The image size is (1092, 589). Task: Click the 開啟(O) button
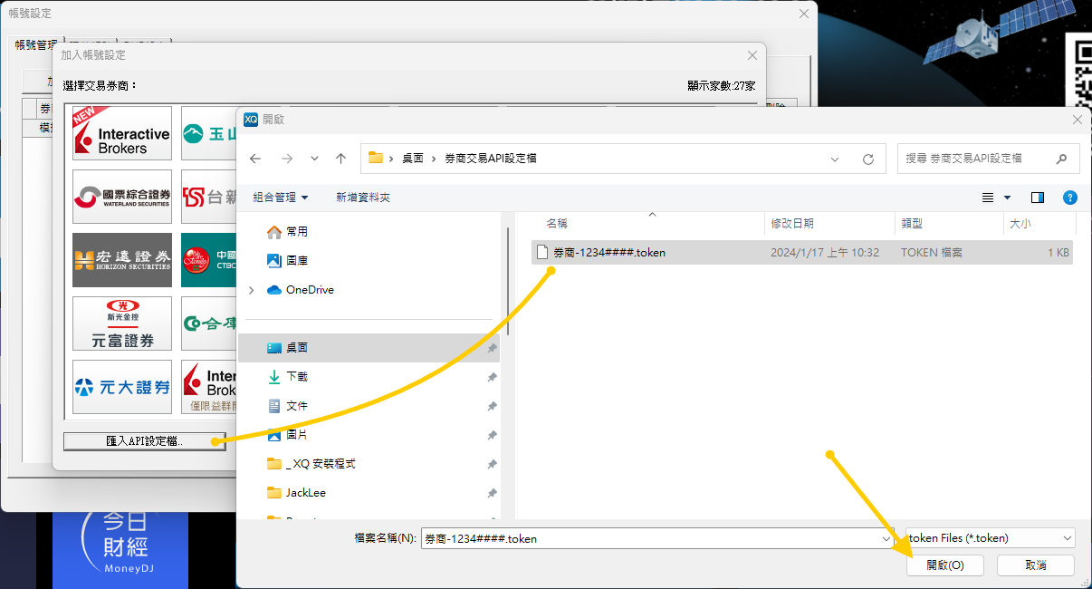[945, 565]
